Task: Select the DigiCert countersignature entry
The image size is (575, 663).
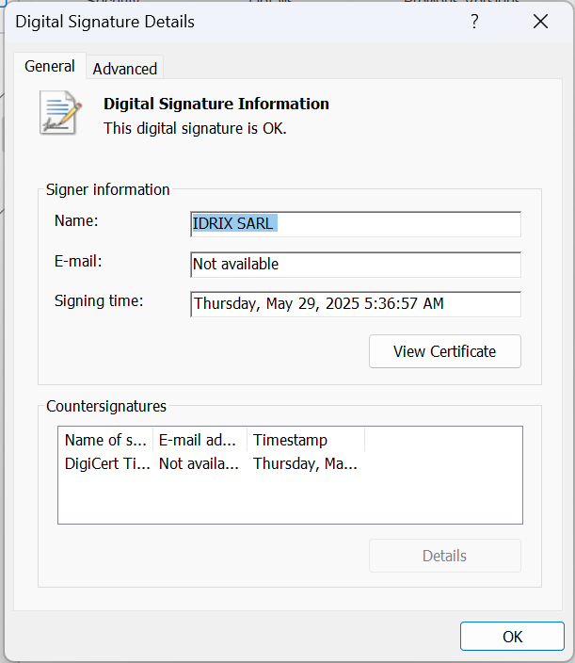Action: click(106, 463)
